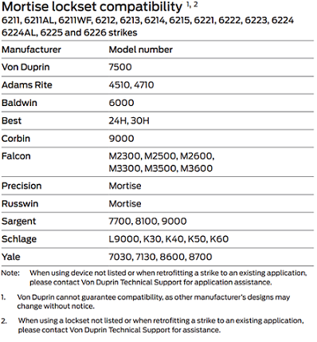The image size is (317, 342).
Task: Click the Falcon manufacturer cell
Action: [x=16, y=156]
